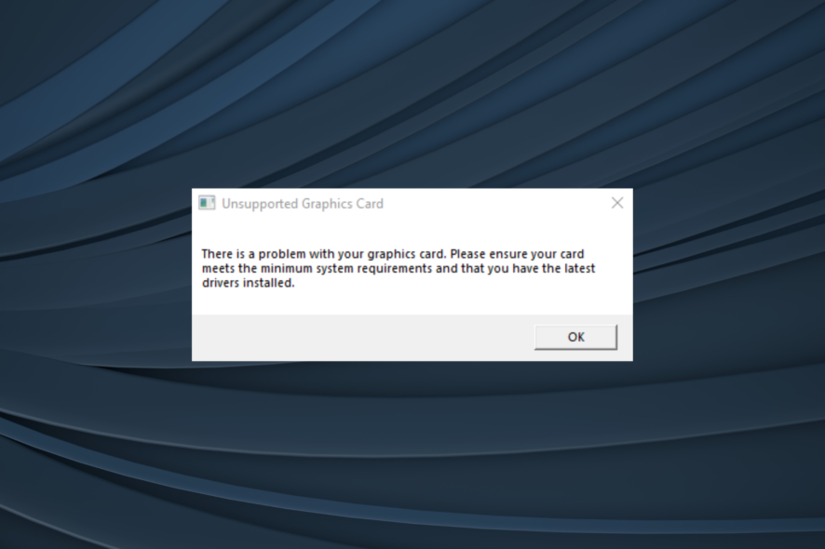Close the Unsupported Graphics Card dialog with X
This screenshot has width=825, height=549.
point(617,203)
